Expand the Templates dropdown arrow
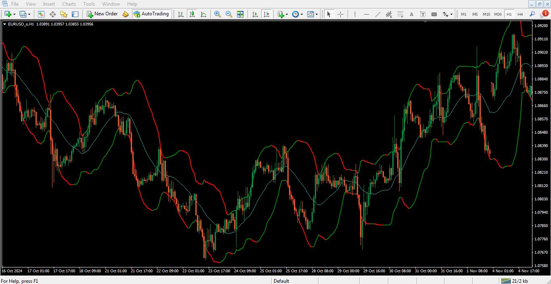The image size is (551, 284). [316, 14]
